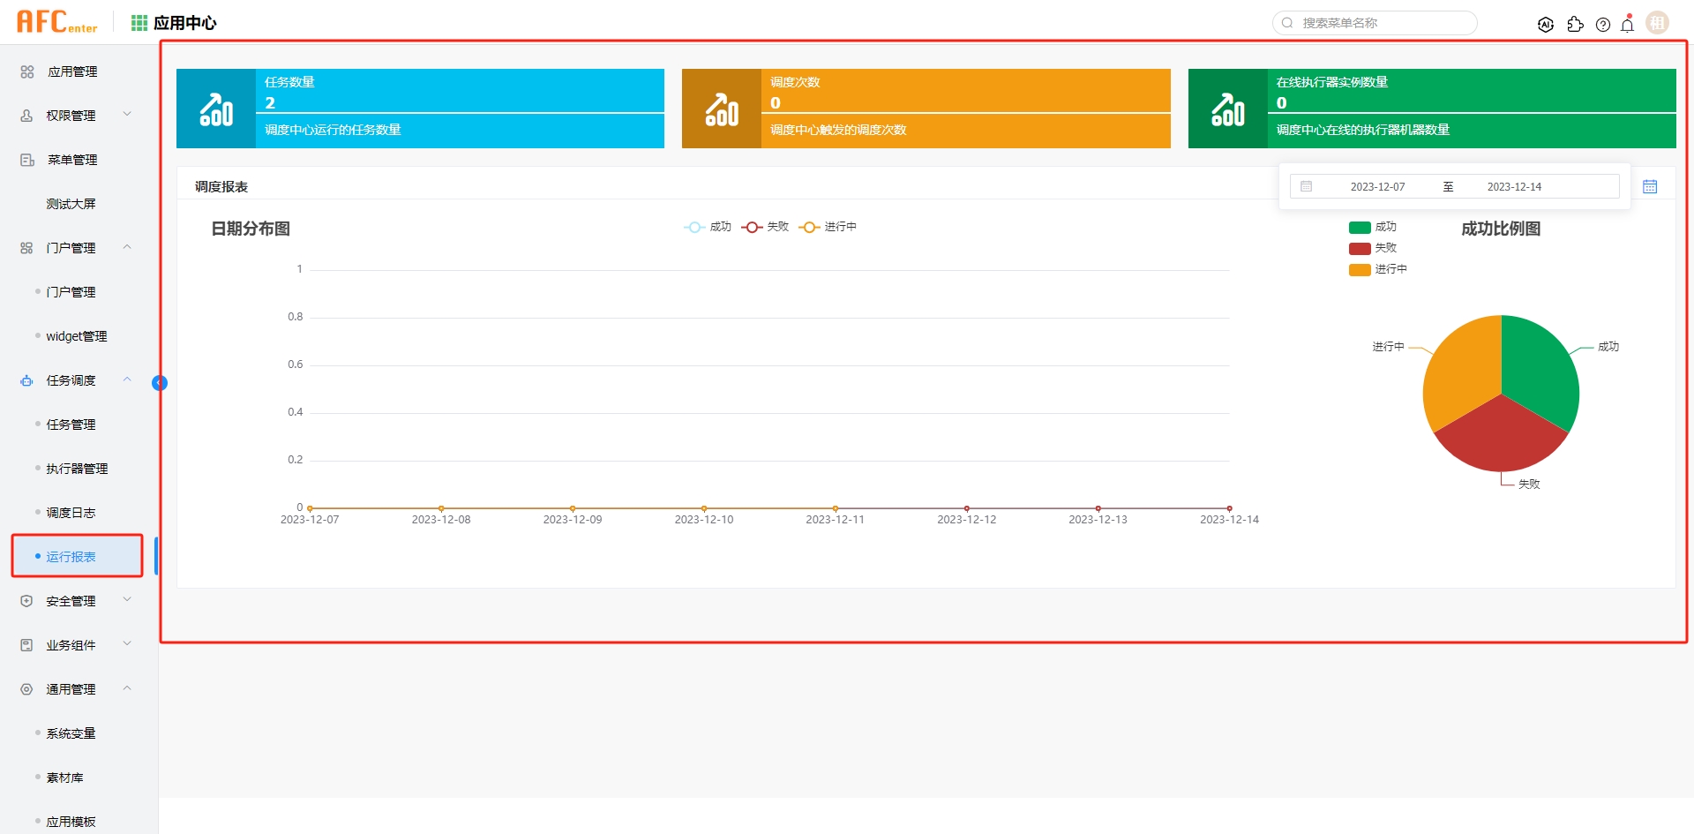The width and height of the screenshot is (1694, 834).
Task: Click the 在线执行器实例数量 card chart icon
Action: coord(1228,109)
